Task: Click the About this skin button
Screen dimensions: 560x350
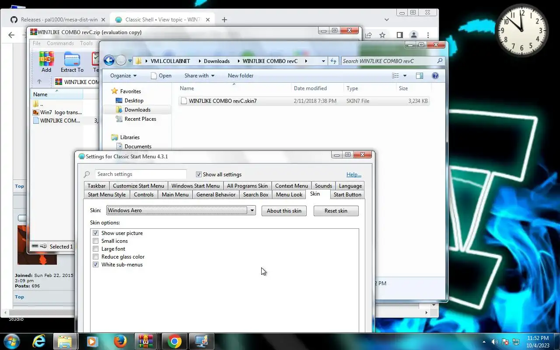Action: point(284,211)
